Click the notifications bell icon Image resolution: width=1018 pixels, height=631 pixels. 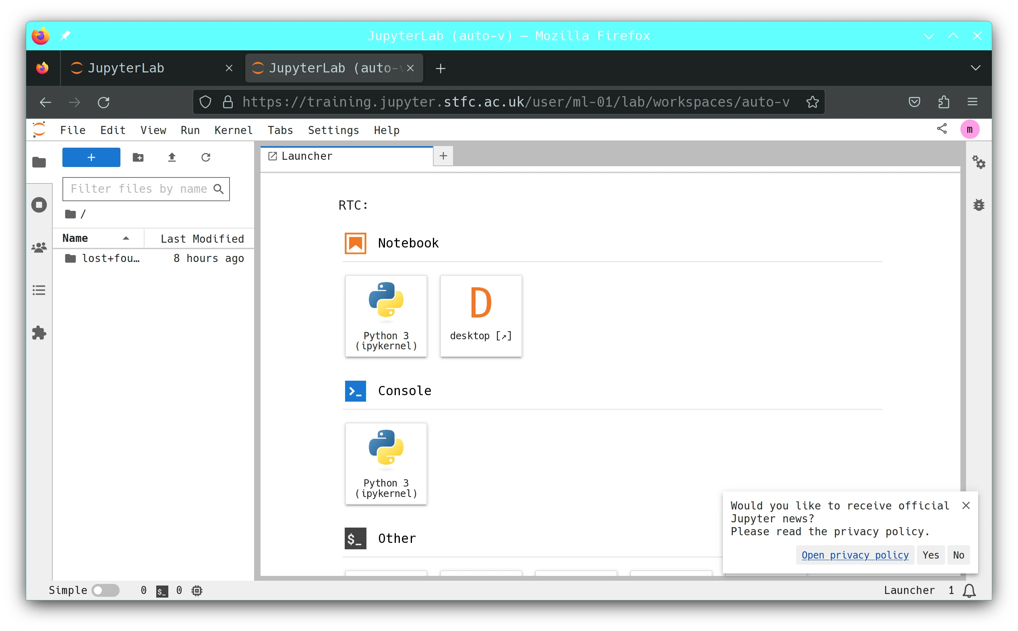click(969, 590)
